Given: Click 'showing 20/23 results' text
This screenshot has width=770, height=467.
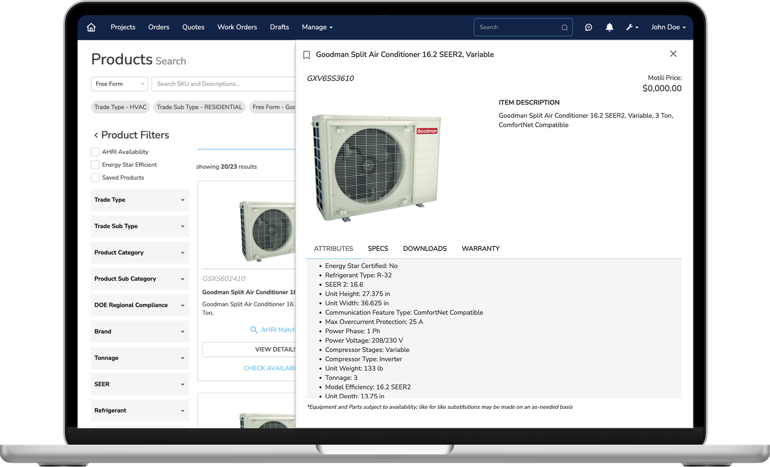Looking at the screenshot, I should (x=227, y=167).
